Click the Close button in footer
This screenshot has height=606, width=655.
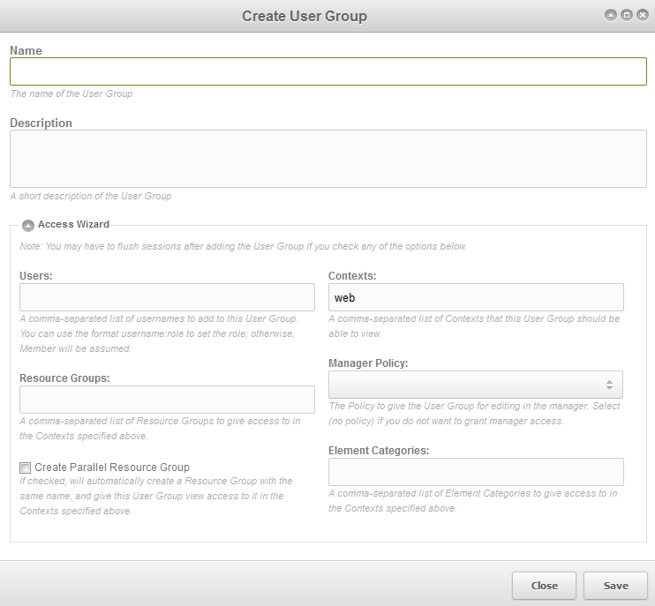click(544, 586)
